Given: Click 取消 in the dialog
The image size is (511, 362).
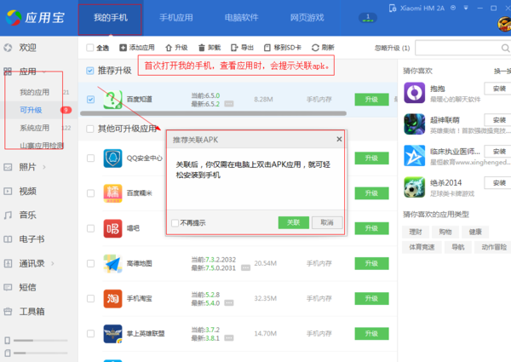Looking at the screenshot, I should pos(327,222).
